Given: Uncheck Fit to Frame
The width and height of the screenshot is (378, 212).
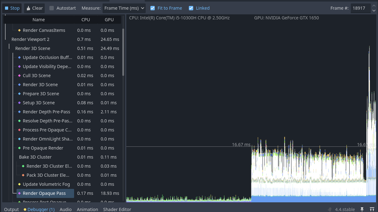Looking at the screenshot, I should (x=153, y=8).
